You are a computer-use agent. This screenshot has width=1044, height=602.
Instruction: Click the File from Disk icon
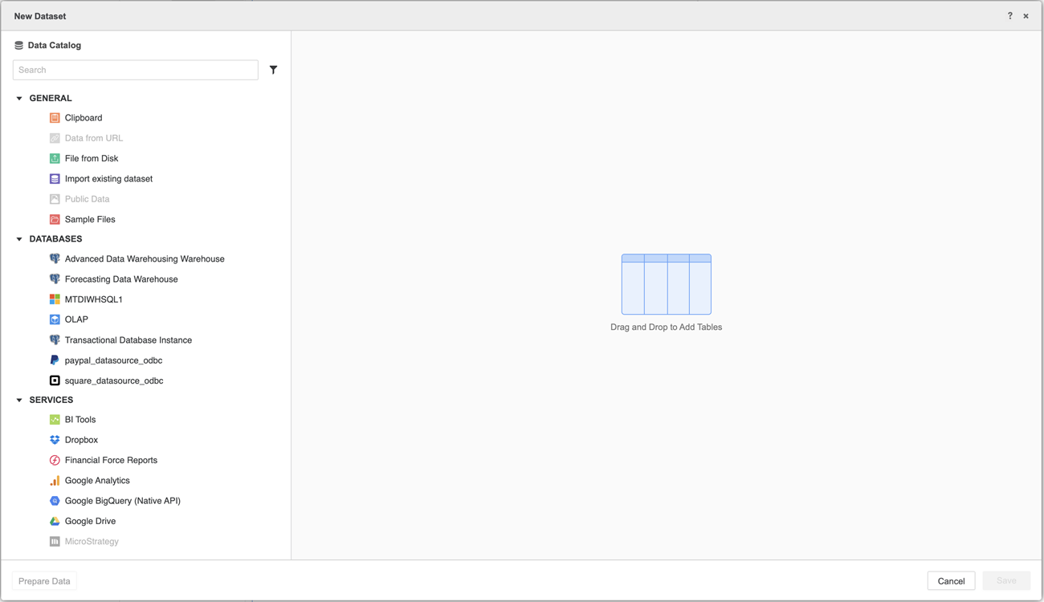[x=55, y=159]
